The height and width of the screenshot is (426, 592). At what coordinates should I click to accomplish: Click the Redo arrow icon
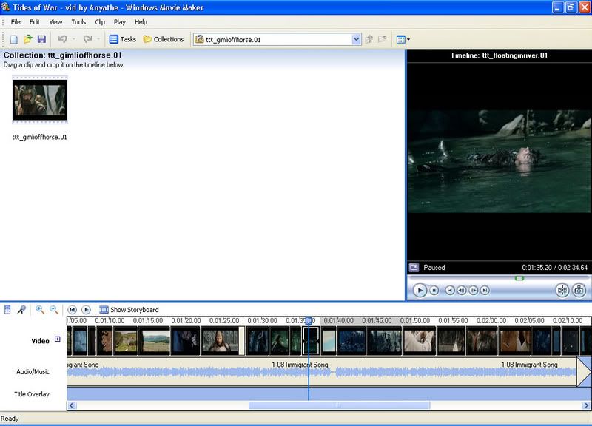[87, 39]
